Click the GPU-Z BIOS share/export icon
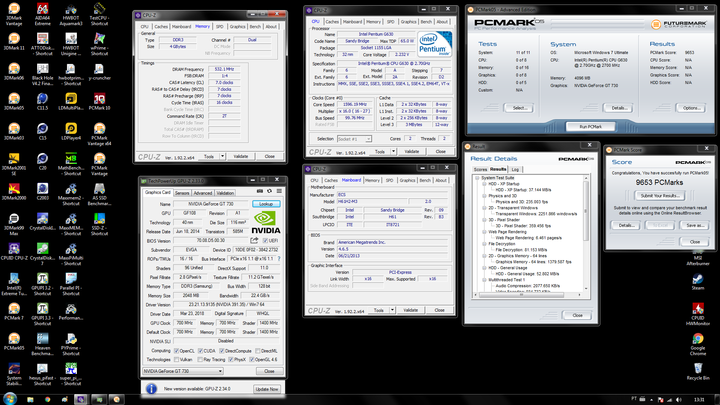Screen dimensions: 720x405 coord(255,240)
